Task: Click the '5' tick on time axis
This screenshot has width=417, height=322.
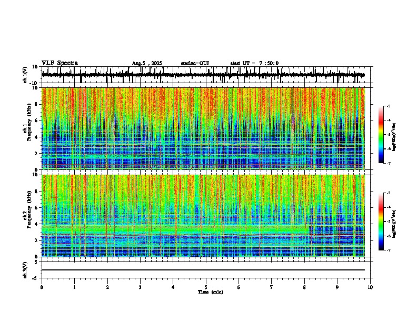Action: 206,287
